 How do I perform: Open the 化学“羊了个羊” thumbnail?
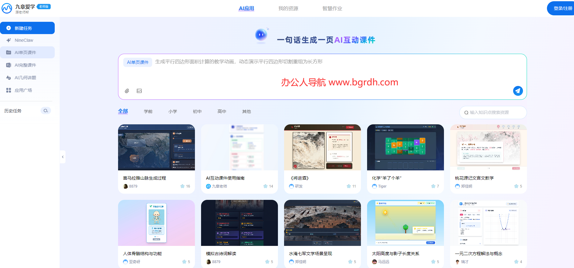pyautogui.click(x=406, y=147)
